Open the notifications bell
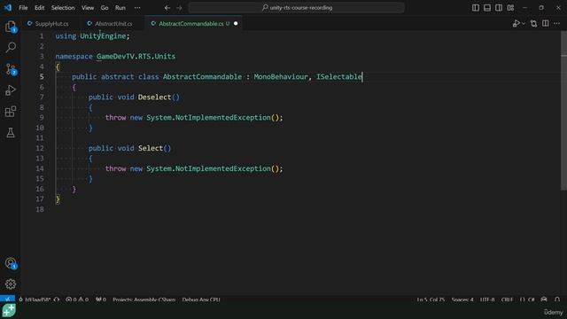 coord(557,300)
